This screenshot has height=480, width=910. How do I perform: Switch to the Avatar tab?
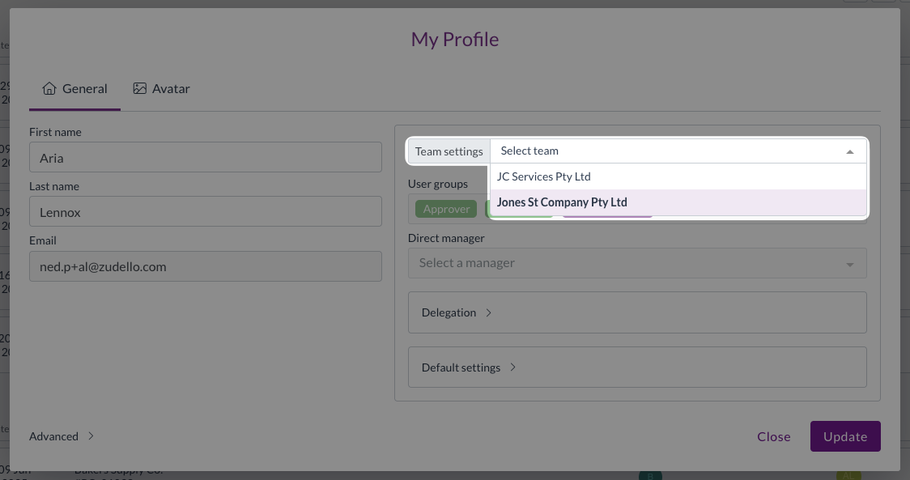[x=162, y=88]
